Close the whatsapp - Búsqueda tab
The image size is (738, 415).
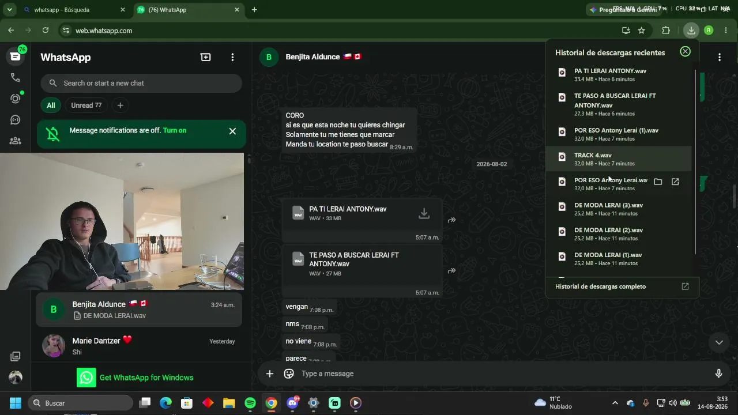tap(122, 10)
